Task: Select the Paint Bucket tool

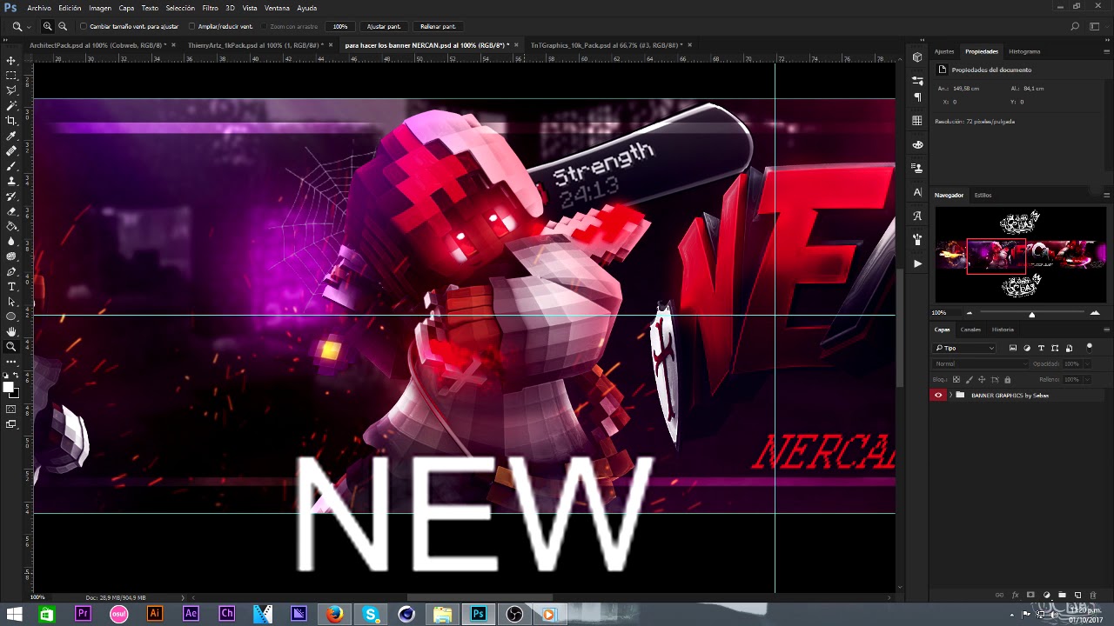Action: (11, 226)
